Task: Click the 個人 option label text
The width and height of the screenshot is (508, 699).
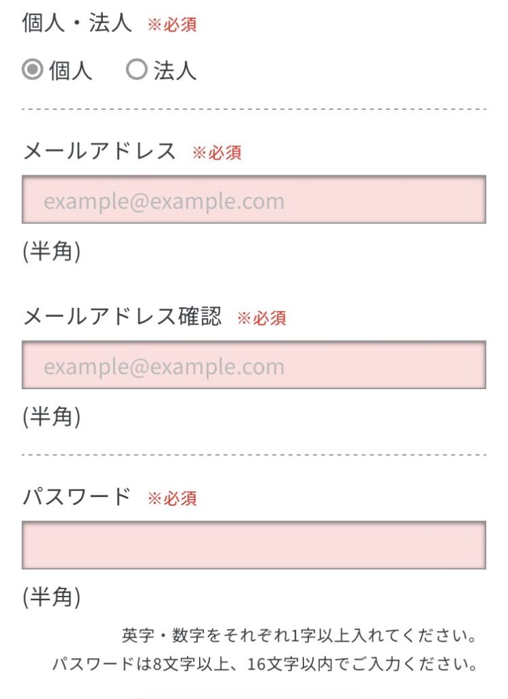Action: coord(70,70)
